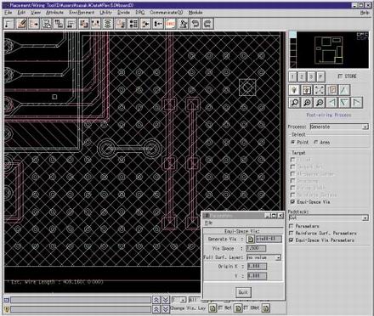Open the Help menu on the menu bar

point(365,13)
